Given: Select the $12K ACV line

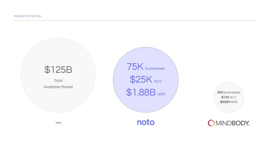Looking at the screenshot, I should [x=229, y=97].
